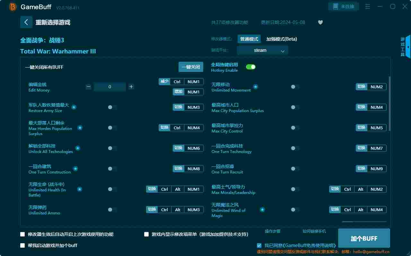This screenshot has height=256, width=411.
Task: Toggle the global Hotkey Enable switch
Action: pos(251,67)
